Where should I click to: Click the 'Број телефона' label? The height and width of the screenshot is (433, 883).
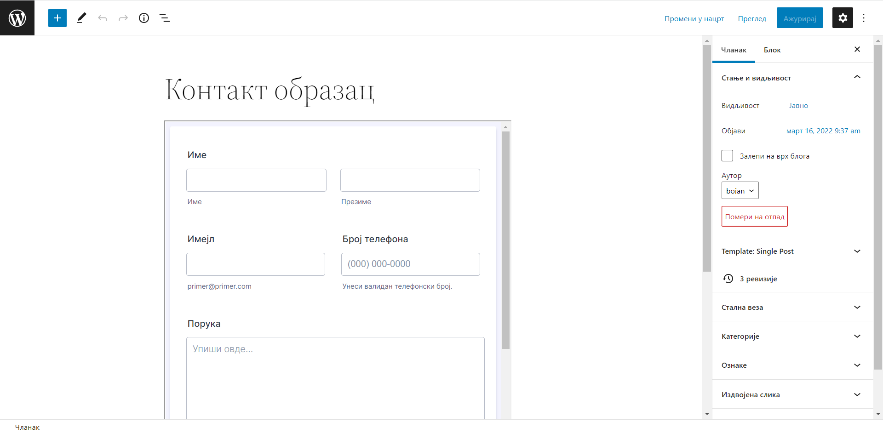pos(375,239)
